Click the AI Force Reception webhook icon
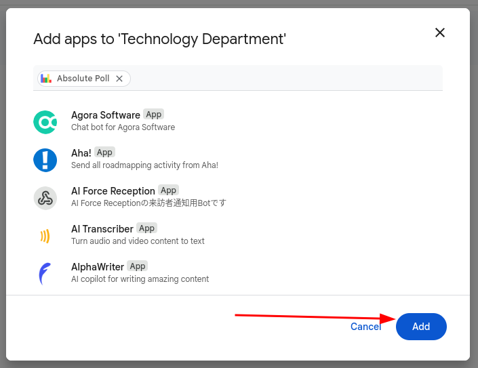Viewport: 478px width, 368px height. tap(45, 199)
